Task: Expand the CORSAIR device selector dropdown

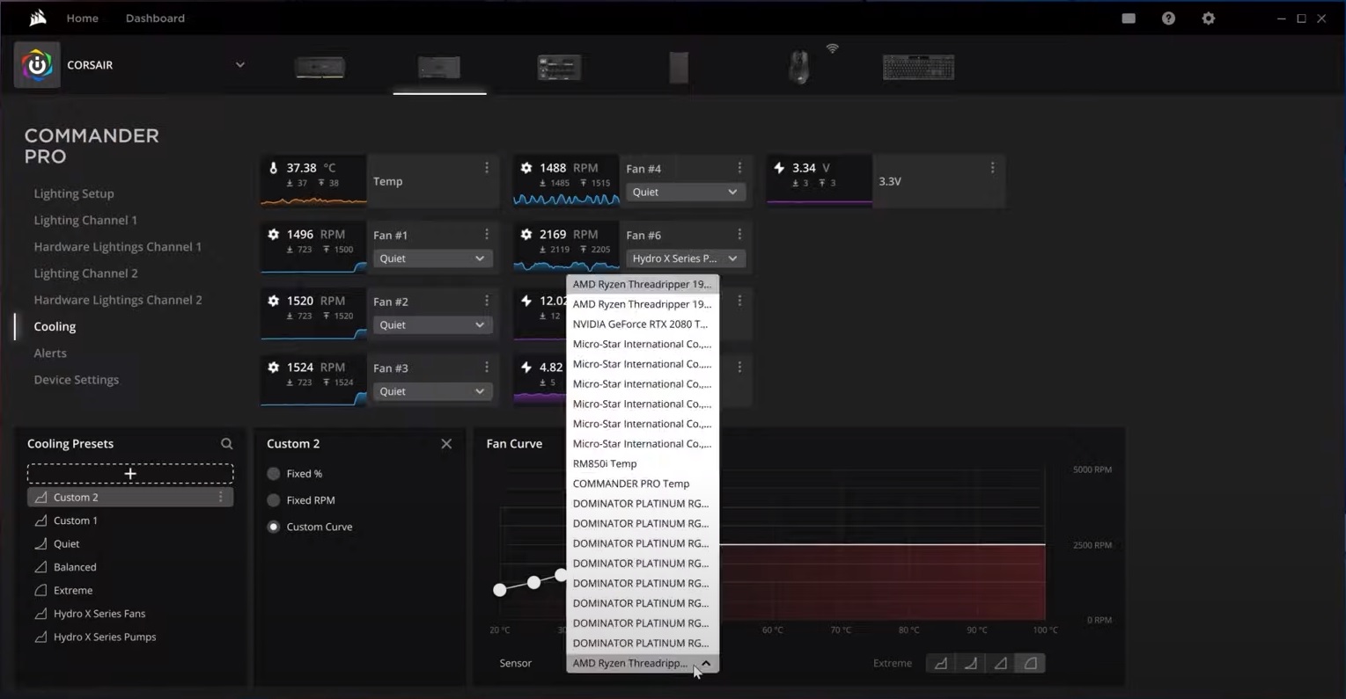Action: pos(239,64)
